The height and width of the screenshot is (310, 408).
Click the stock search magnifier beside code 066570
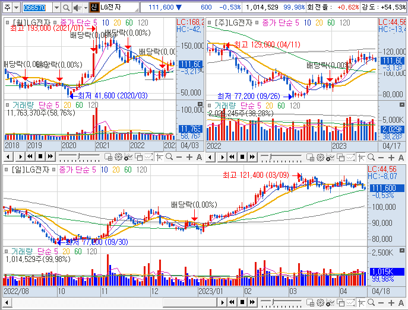click(x=66, y=8)
